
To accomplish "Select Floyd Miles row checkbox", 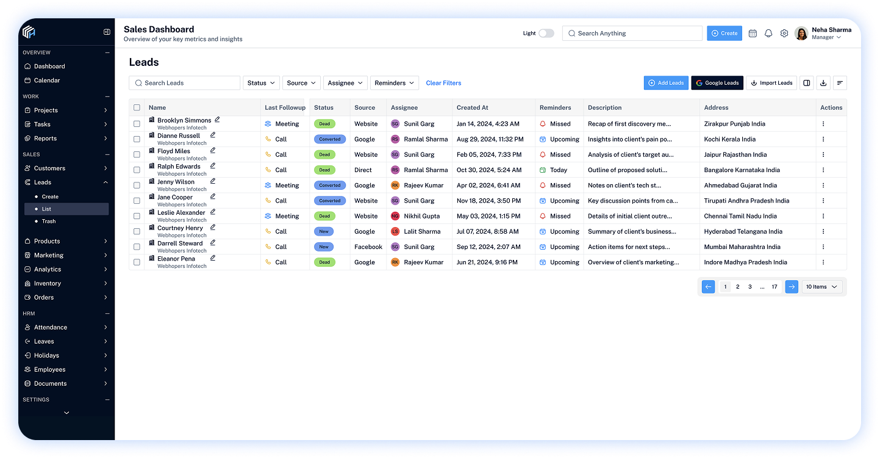I will 137,154.
